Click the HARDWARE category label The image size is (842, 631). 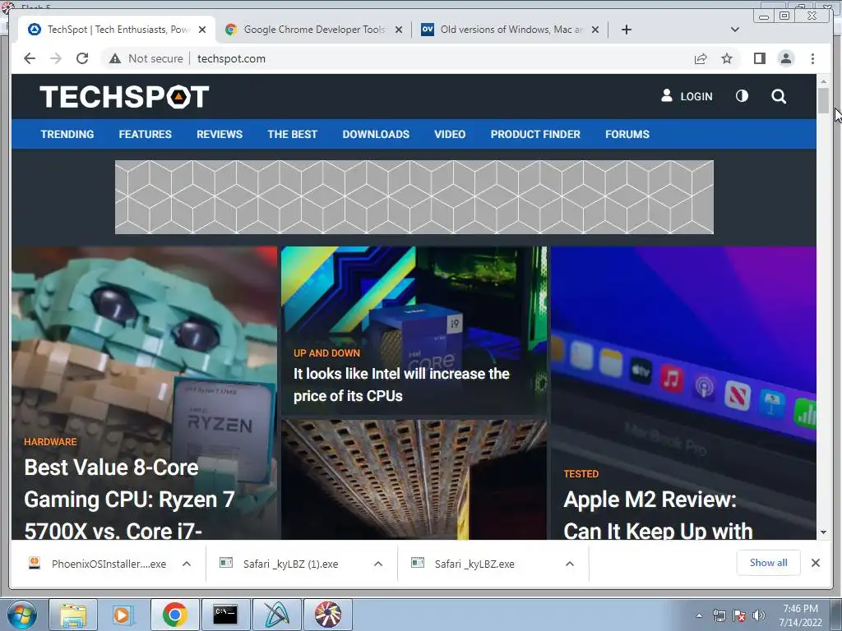click(x=50, y=441)
